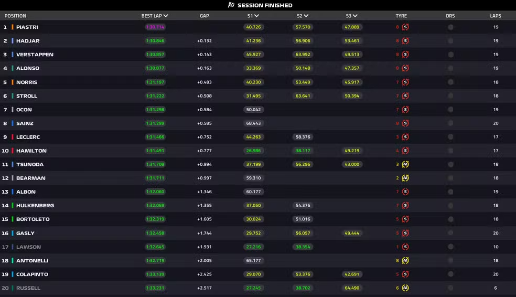This screenshot has width=516, height=297.
Task: Click the LAPS column header
Action: tap(495, 16)
